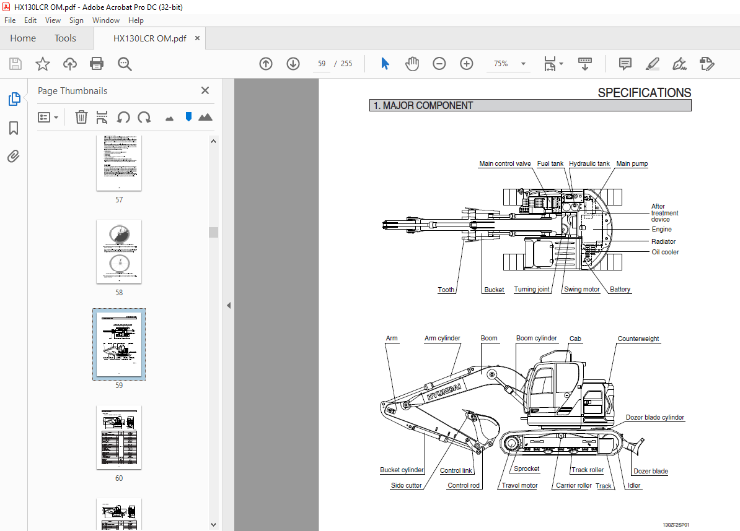Activate the Hand pan tool
The width and height of the screenshot is (740, 531).
pos(412,64)
